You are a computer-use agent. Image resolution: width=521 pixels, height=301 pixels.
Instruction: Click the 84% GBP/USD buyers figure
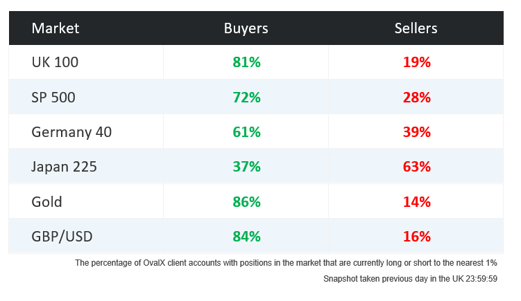[246, 237]
